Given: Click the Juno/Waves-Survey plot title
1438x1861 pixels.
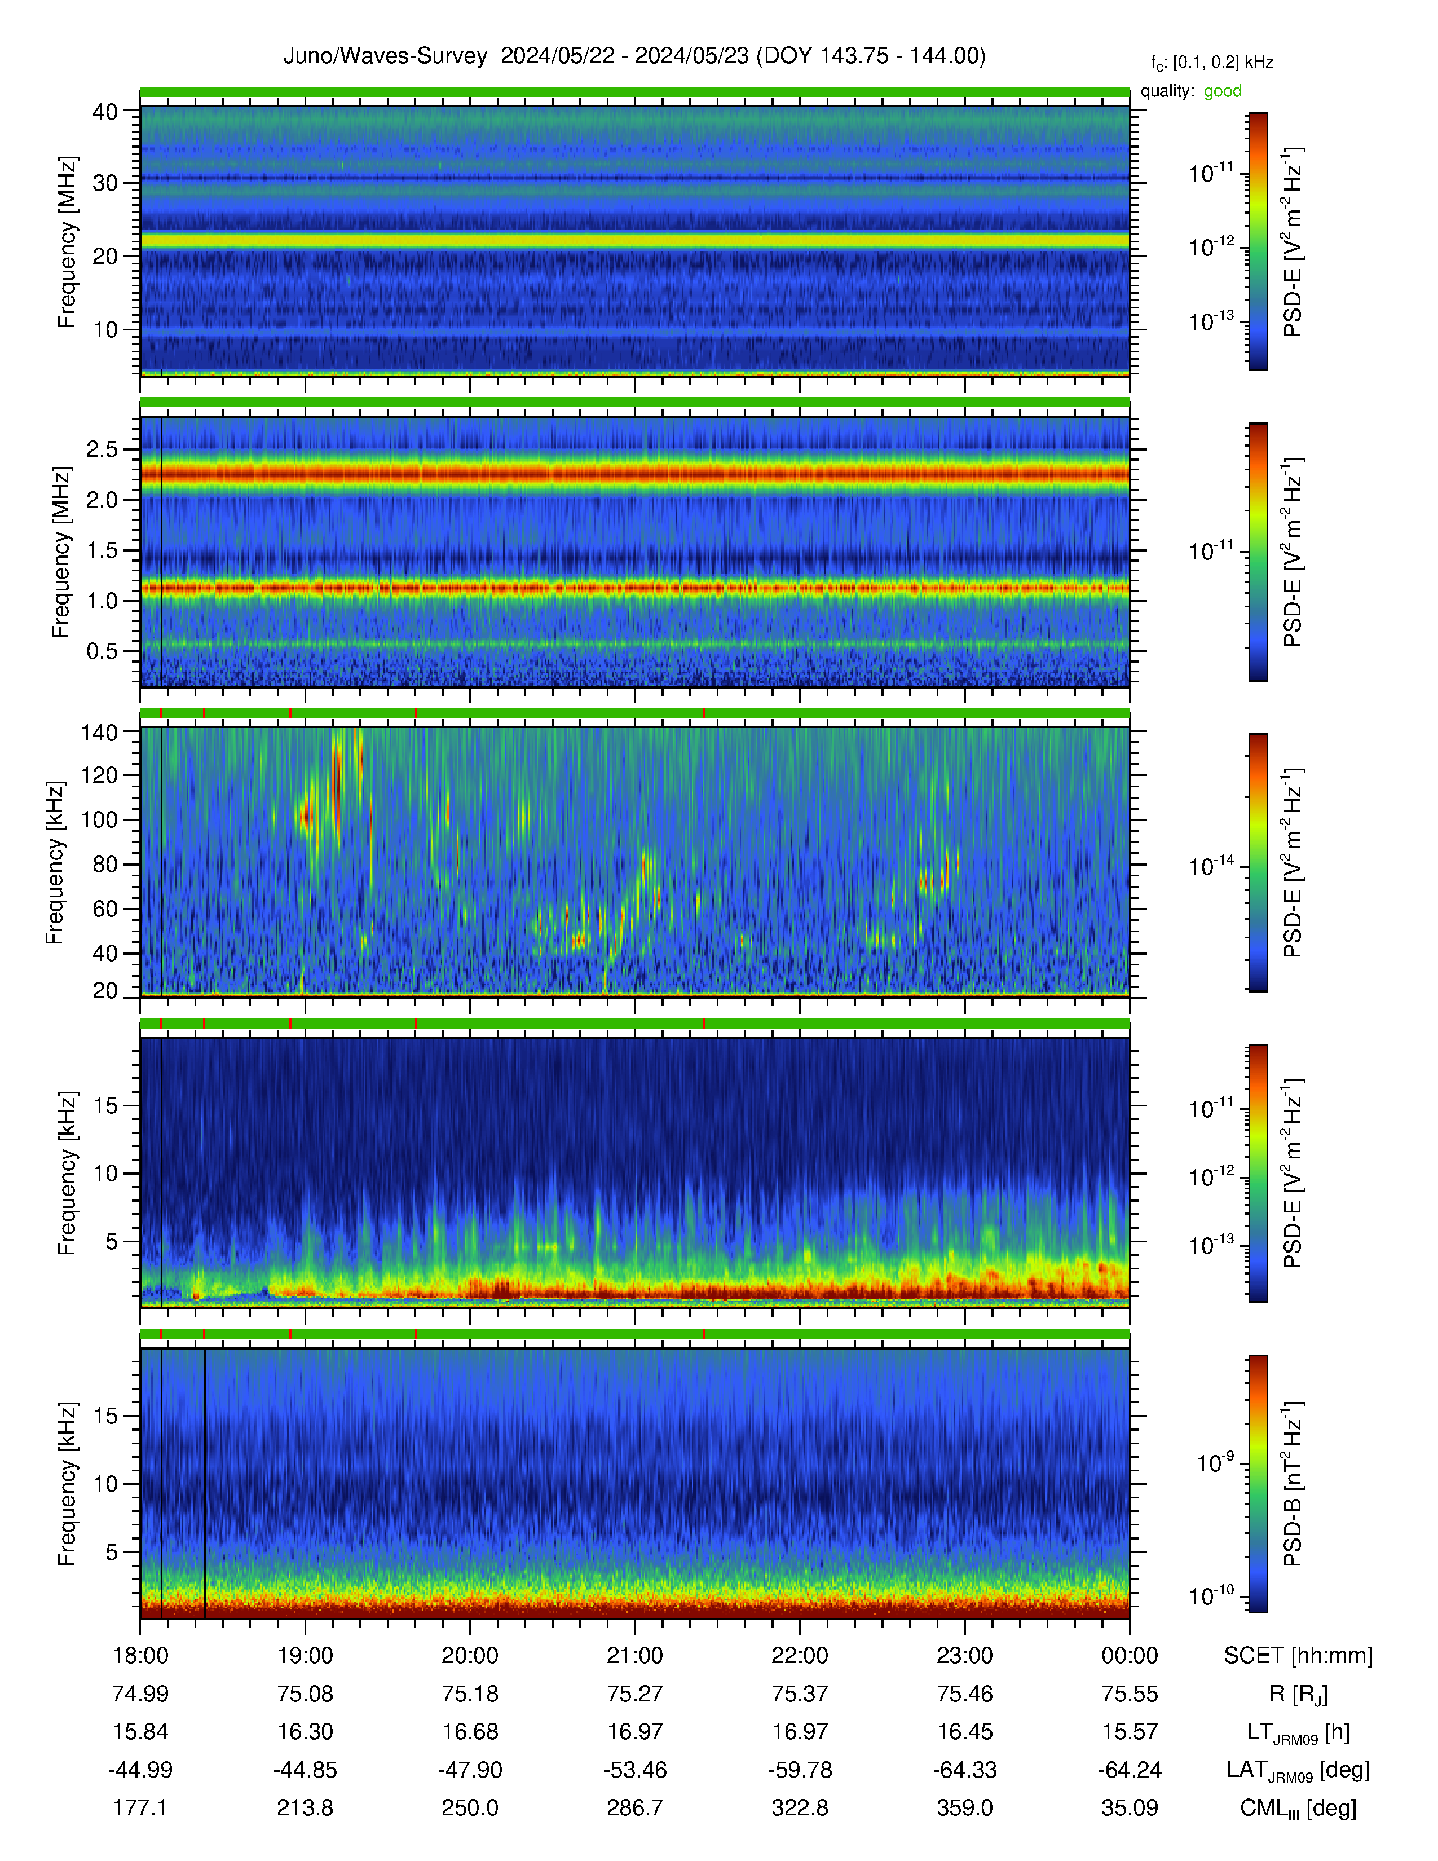Looking at the screenshot, I should pos(634,56).
